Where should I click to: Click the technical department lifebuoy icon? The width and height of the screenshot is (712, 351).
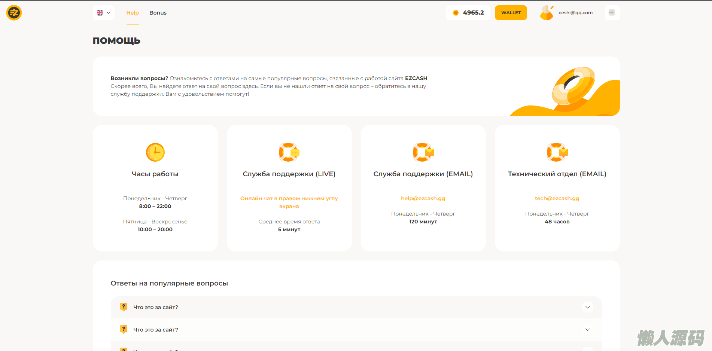[x=557, y=152]
